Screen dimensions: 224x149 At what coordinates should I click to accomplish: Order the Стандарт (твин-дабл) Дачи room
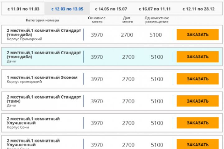198,57
